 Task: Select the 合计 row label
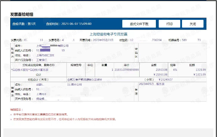point(39,75)
